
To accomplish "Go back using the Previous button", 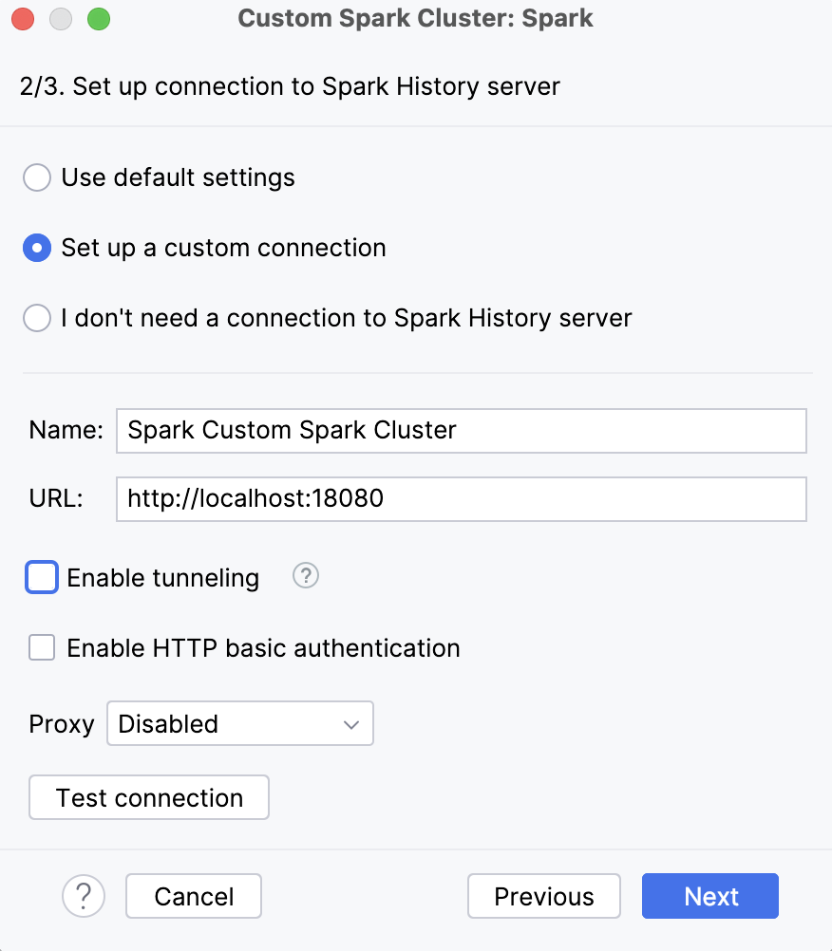I will [x=543, y=896].
